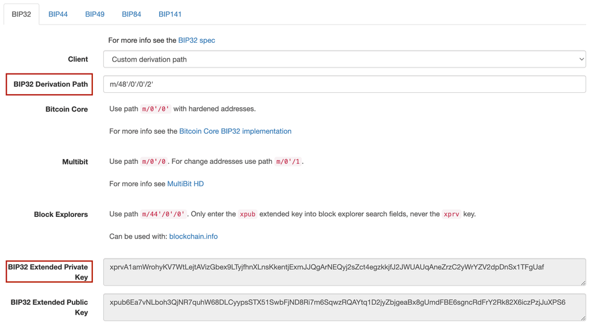The width and height of the screenshot is (603, 326).
Task: Click the BIP32 Extended Private Key label
Action: coord(48,272)
